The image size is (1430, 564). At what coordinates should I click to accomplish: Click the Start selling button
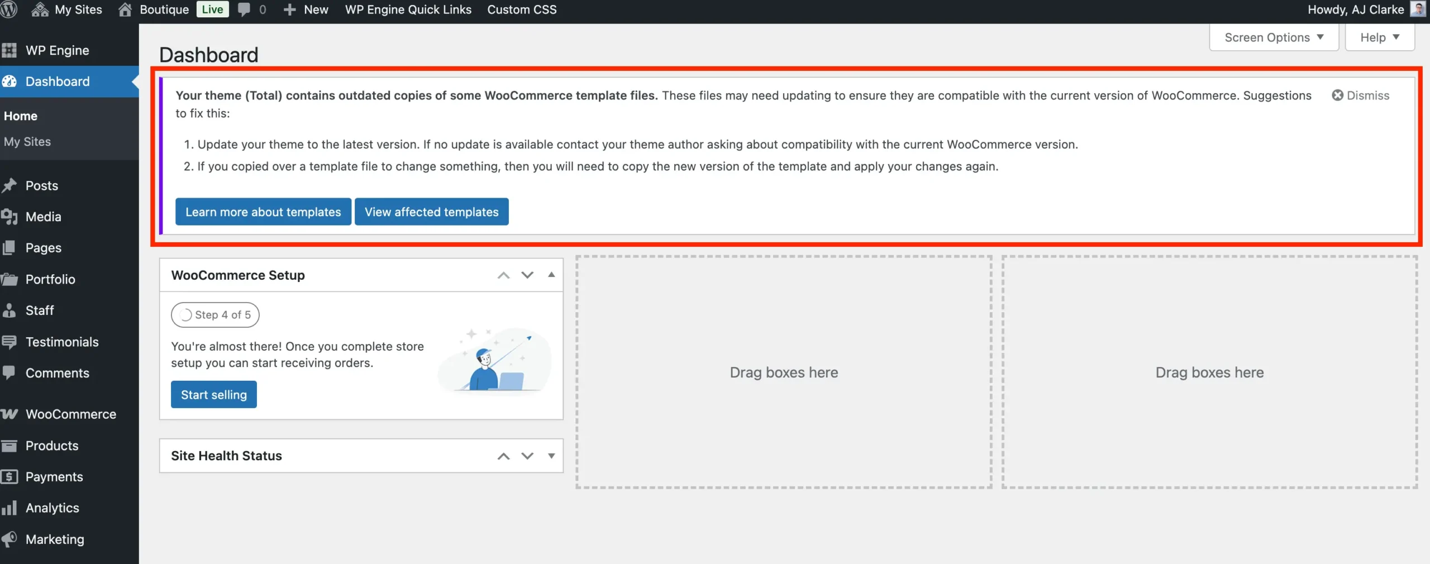213,395
